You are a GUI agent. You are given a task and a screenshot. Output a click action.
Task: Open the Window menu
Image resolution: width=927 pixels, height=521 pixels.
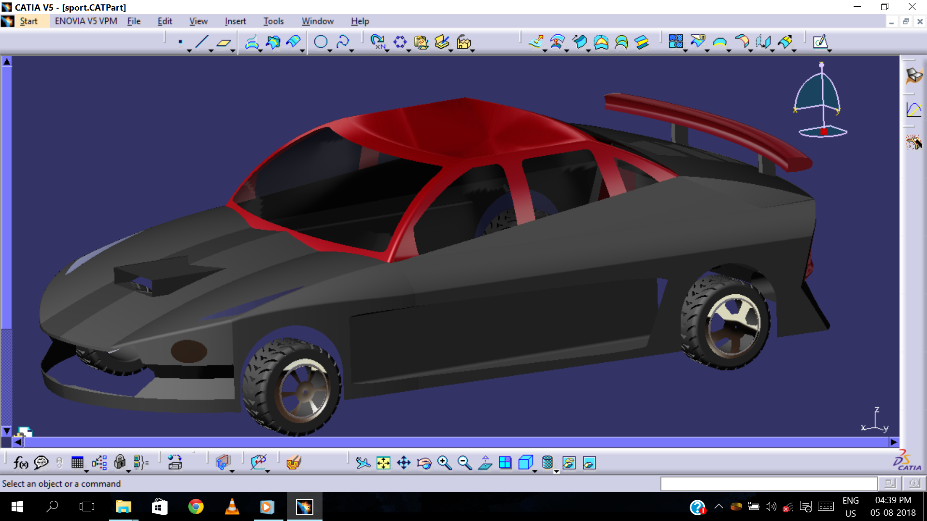pyautogui.click(x=318, y=21)
